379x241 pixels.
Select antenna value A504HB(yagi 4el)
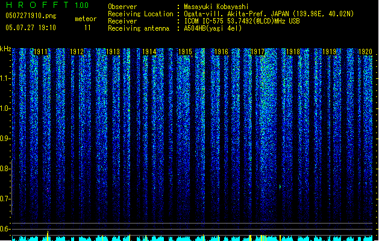(213, 28)
